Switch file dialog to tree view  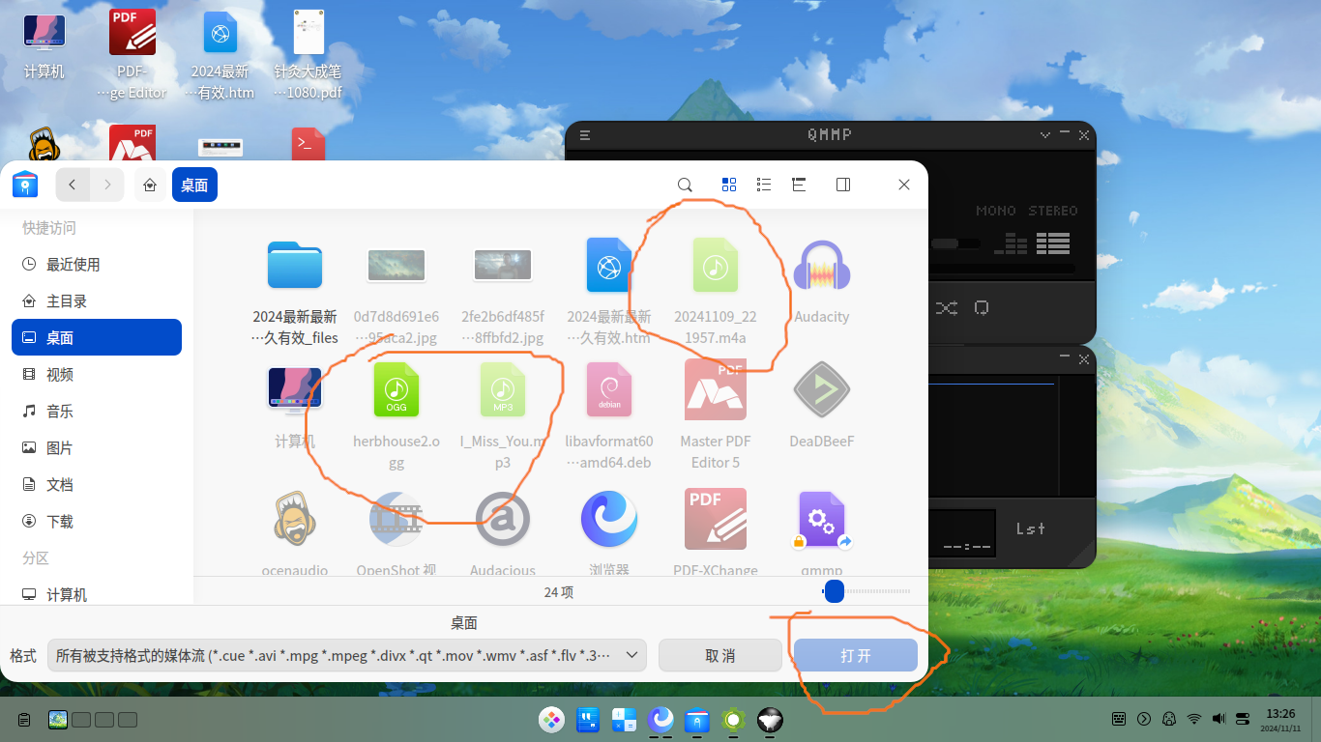coord(799,185)
